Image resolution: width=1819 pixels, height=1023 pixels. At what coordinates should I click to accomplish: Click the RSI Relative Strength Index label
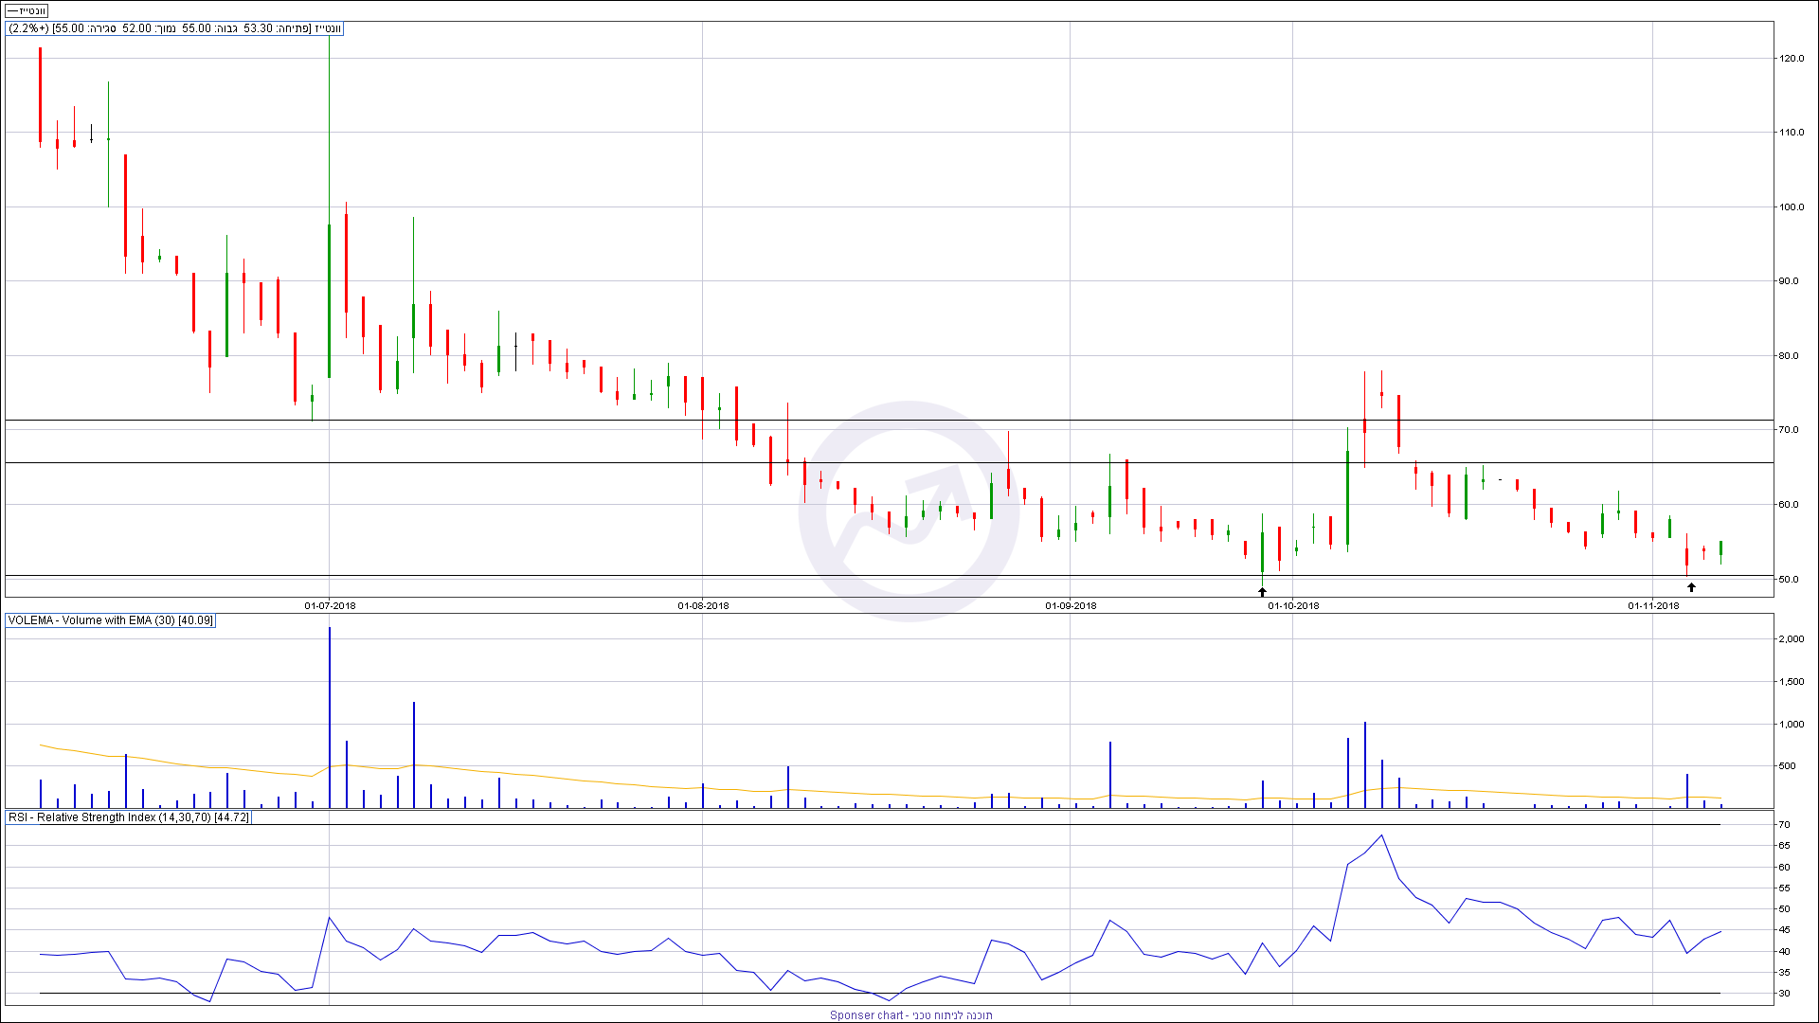[x=129, y=817]
